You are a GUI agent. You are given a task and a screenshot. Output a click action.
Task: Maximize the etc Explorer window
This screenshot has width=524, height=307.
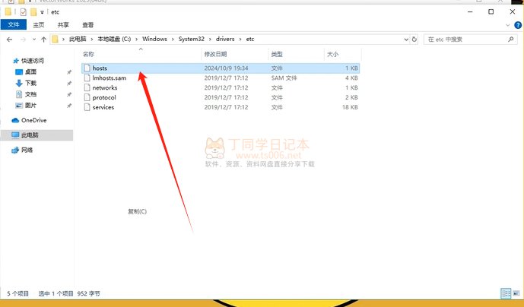[491, 11]
